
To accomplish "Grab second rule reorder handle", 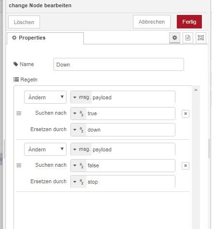I will point(19,165).
